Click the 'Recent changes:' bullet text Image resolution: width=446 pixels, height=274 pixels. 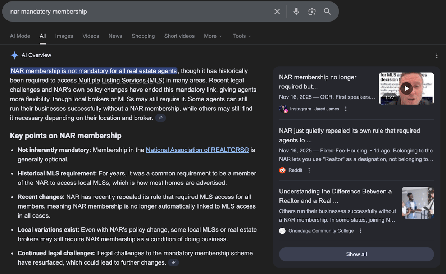(x=41, y=197)
